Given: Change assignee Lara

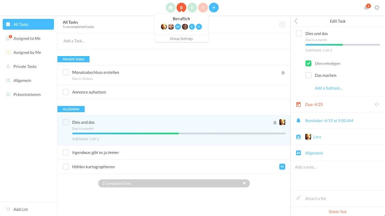Looking at the screenshot, I should tap(317, 137).
